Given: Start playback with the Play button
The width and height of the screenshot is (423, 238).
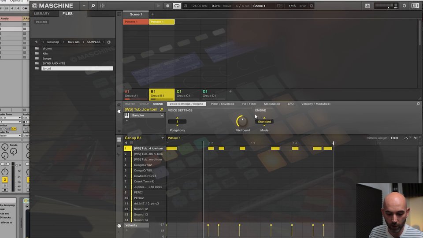Looking at the screenshot, I should [x=158, y=6].
